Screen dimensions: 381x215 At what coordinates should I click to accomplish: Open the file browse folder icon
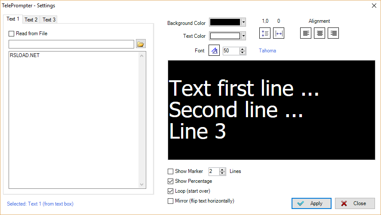[141, 44]
